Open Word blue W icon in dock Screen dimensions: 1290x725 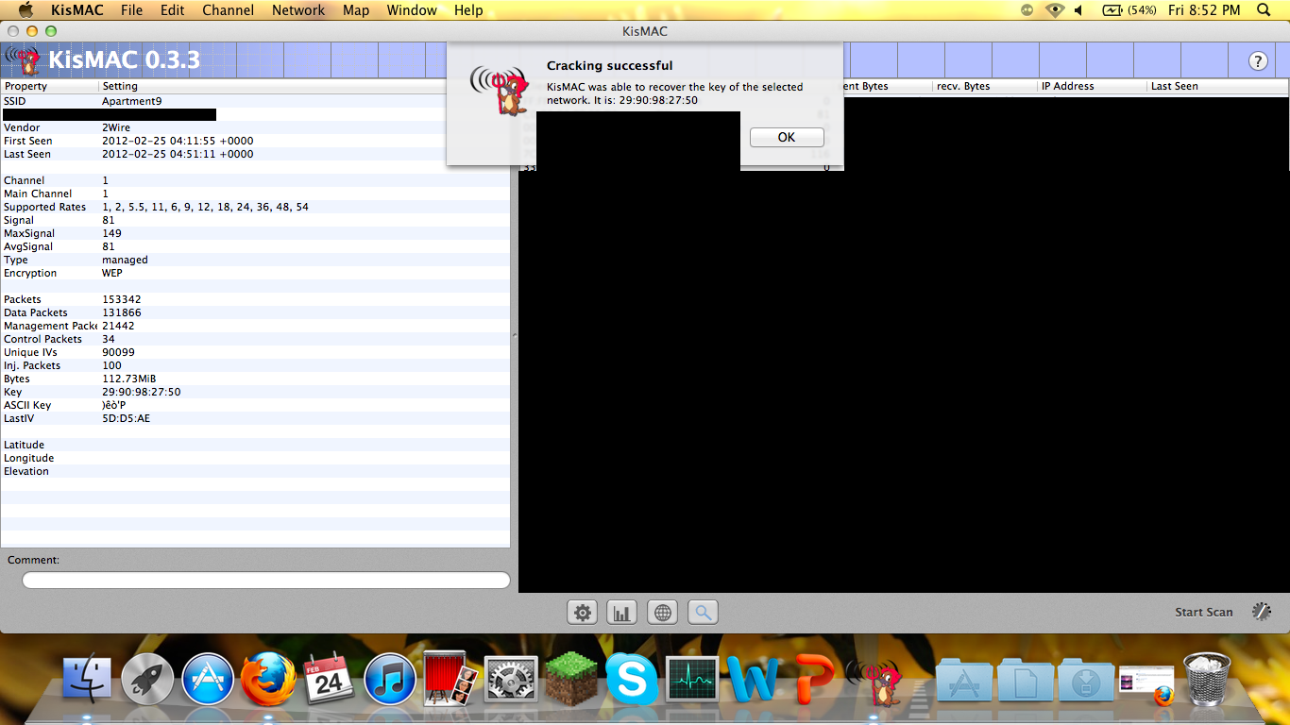tap(753, 680)
